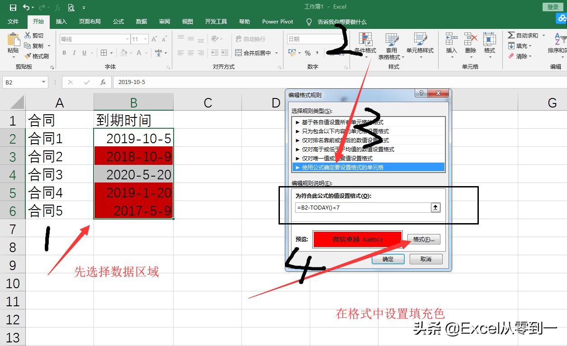Click inside the =B2-TODAY()<7 formula field
567x346 pixels.
[362, 208]
